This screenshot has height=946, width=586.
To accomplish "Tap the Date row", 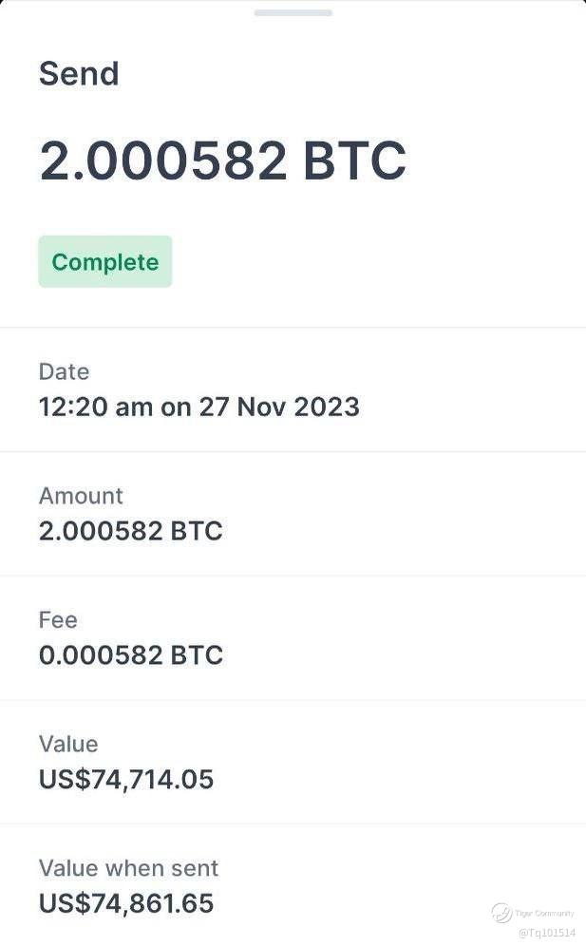I will coord(293,389).
